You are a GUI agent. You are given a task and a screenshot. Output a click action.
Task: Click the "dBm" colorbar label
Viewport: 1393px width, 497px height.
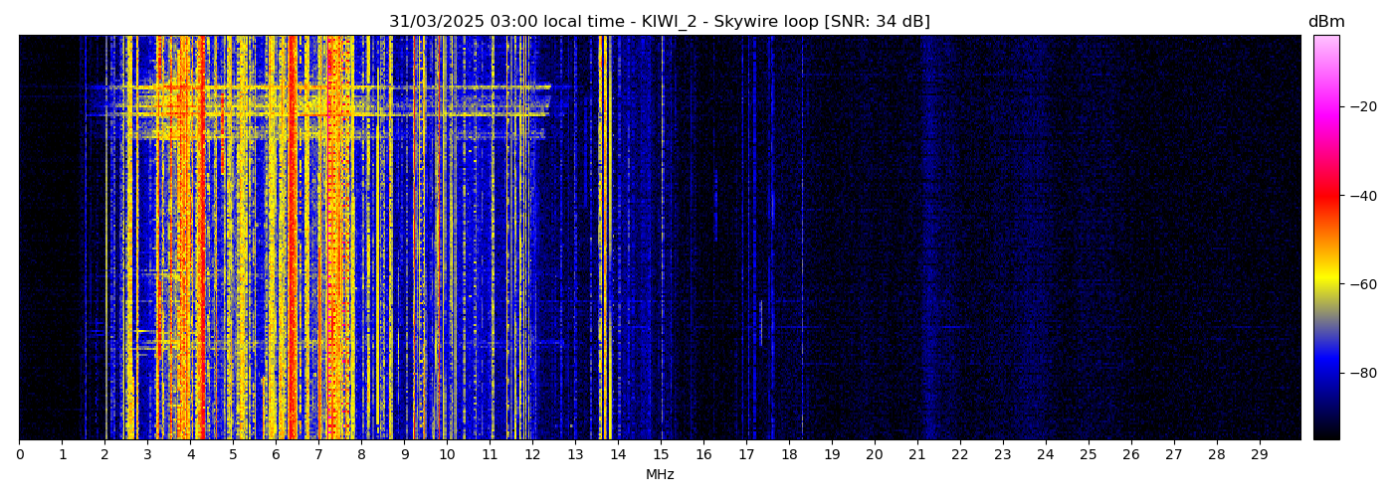1325,22
